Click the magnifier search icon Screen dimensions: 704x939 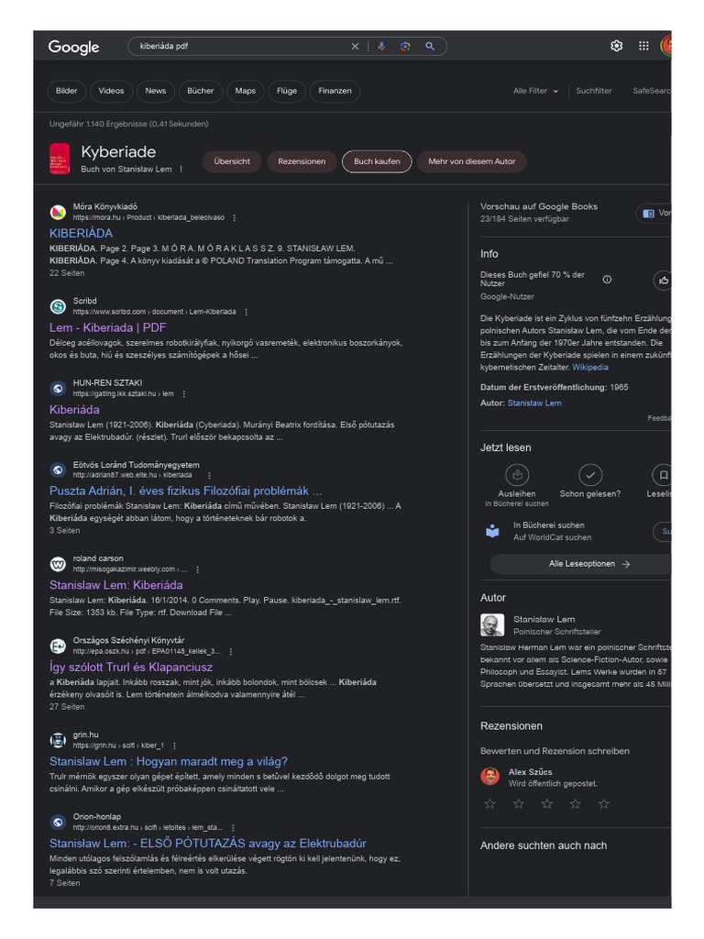[430, 46]
